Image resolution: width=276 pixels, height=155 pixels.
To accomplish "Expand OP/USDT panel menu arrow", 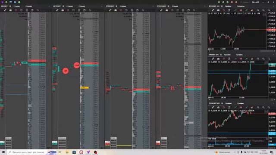I will pyautogui.click(x=102, y=6).
